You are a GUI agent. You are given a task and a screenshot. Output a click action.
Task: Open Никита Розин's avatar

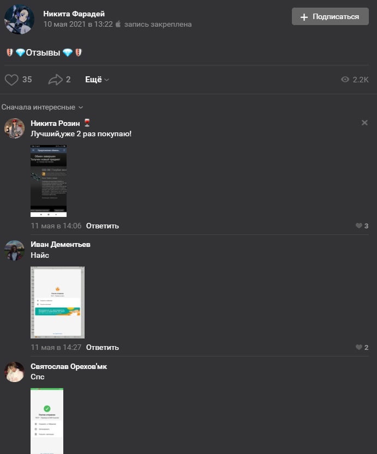(14, 128)
